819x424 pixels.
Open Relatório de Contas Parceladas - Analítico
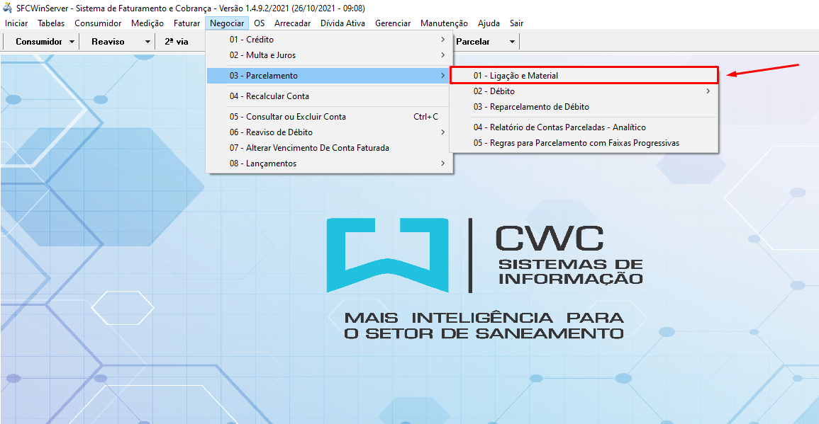tap(559, 127)
